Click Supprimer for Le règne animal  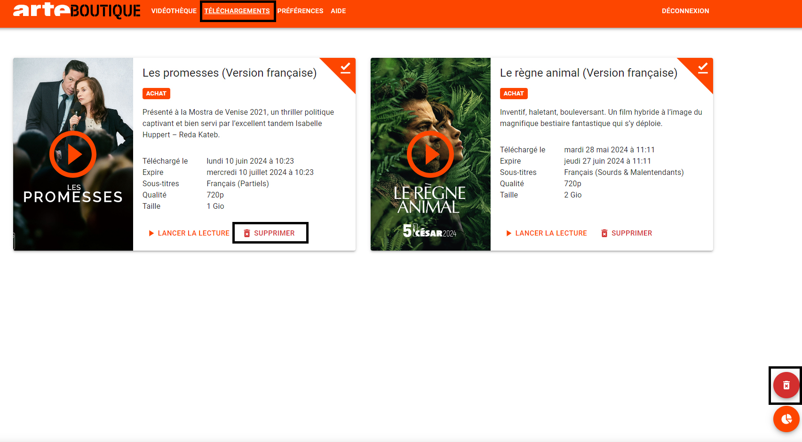[x=627, y=233]
